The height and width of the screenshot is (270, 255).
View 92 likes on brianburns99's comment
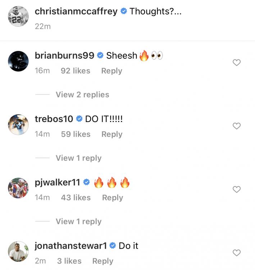[76, 71]
